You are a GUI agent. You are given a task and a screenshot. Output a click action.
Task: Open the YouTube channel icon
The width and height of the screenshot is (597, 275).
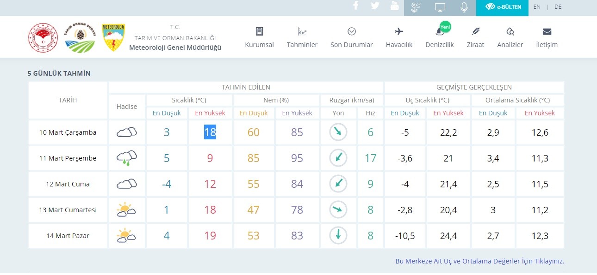point(394,6)
